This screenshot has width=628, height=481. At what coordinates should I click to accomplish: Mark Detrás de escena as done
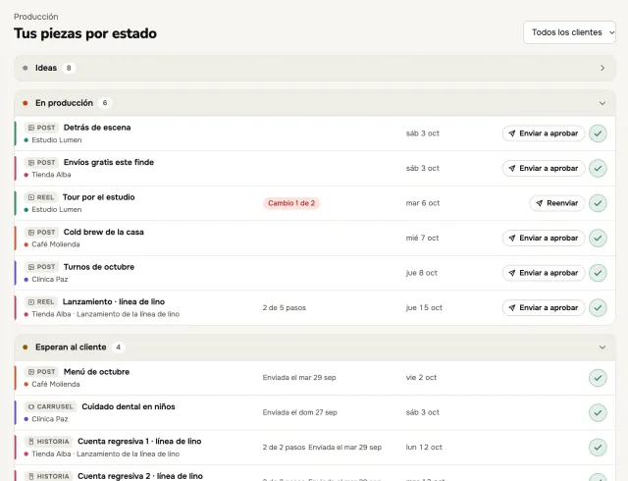coord(598,134)
